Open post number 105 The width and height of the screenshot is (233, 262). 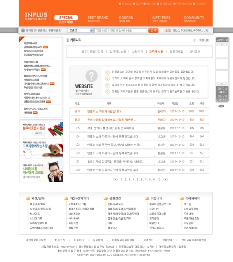point(111,128)
